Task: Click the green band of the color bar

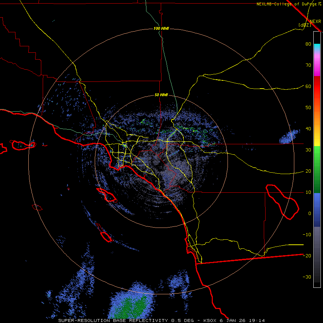Action: [317, 169]
